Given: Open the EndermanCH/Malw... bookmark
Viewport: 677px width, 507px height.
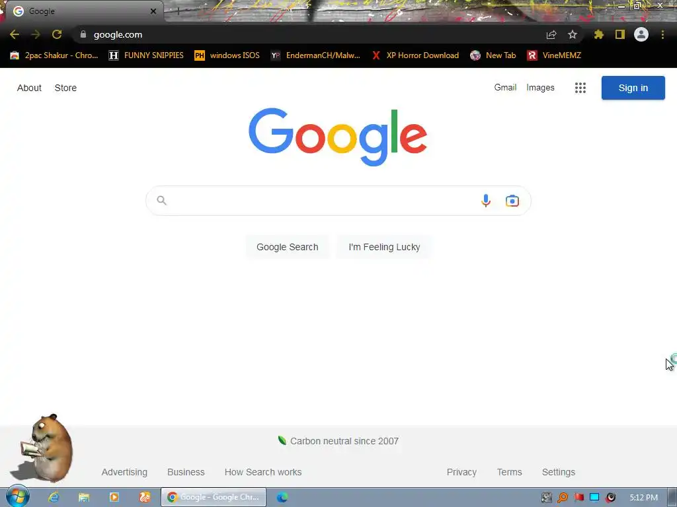Looking at the screenshot, I should (315, 55).
